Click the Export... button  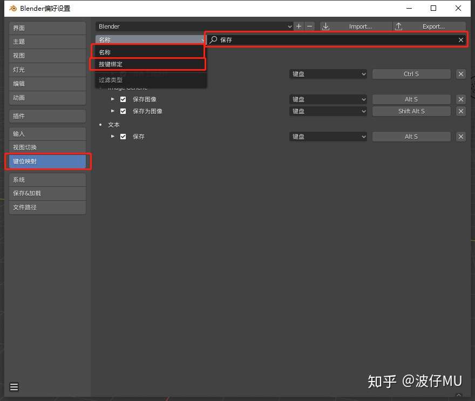click(429, 26)
